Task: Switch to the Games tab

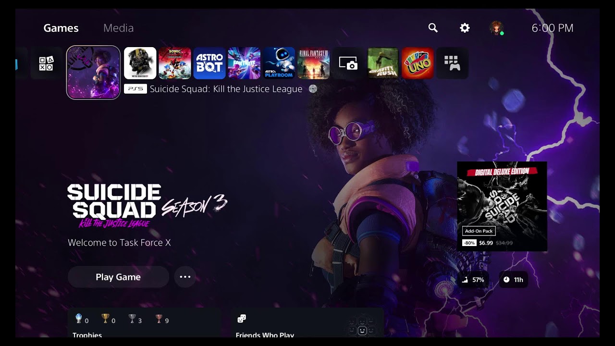Action: pyautogui.click(x=61, y=28)
